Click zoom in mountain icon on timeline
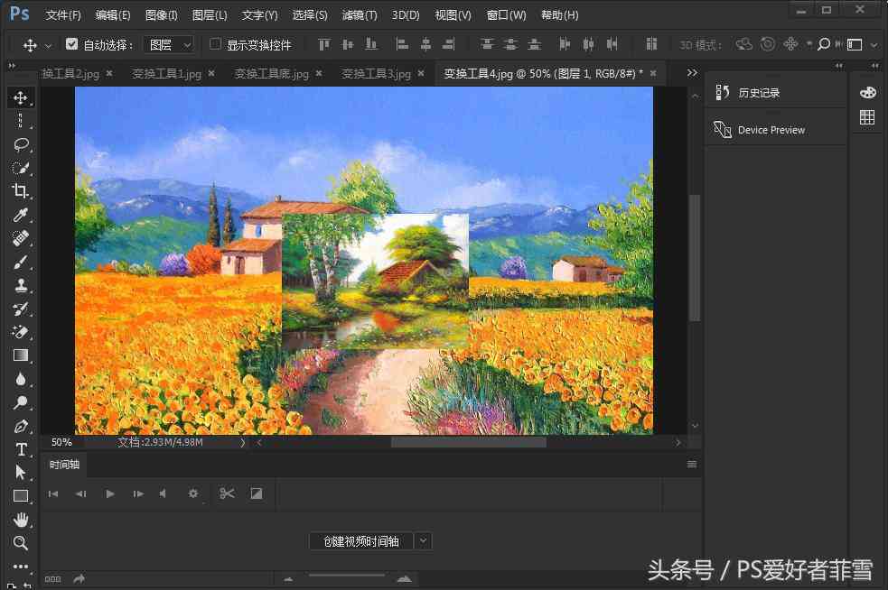The height and width of the screenshot is (590, 888). [x=405, y=578]
